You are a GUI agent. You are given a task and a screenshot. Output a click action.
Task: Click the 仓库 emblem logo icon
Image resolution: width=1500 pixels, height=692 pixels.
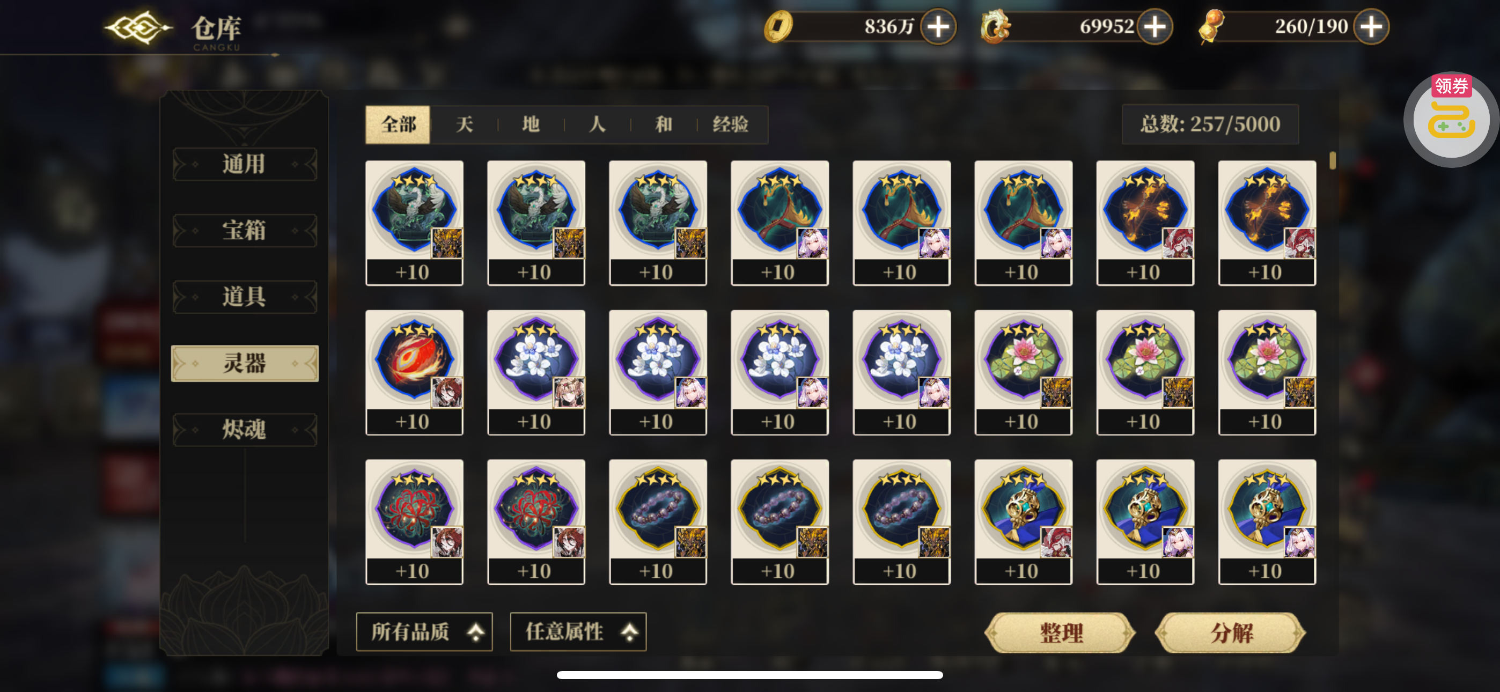pos(138,27)
